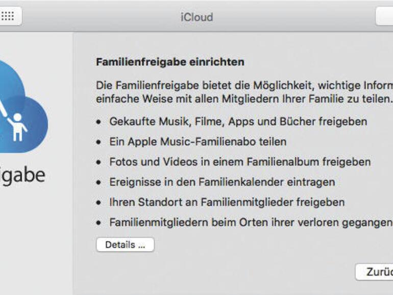
Task: Click the Gekaufte Musik, Filme, Apps line
Action: point(238,122)
